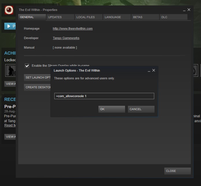Close Properties window using top-right X
The width and height of the screenshot is (201, 186).
pyautogui.click(x=189, y=9)
